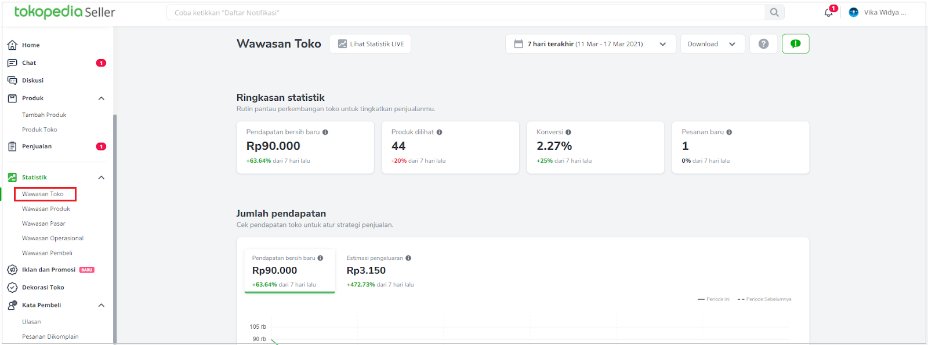Click the Tokopedia Seller logo
928x345 pixels.
click(64, 12)
